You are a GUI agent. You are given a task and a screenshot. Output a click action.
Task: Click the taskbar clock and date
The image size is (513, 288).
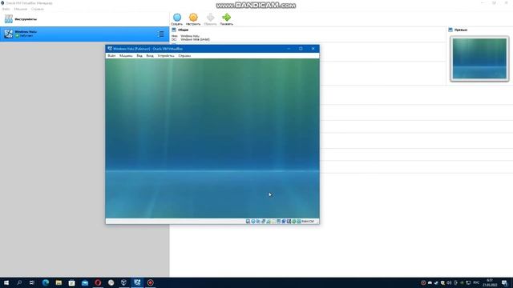[490, 282]
